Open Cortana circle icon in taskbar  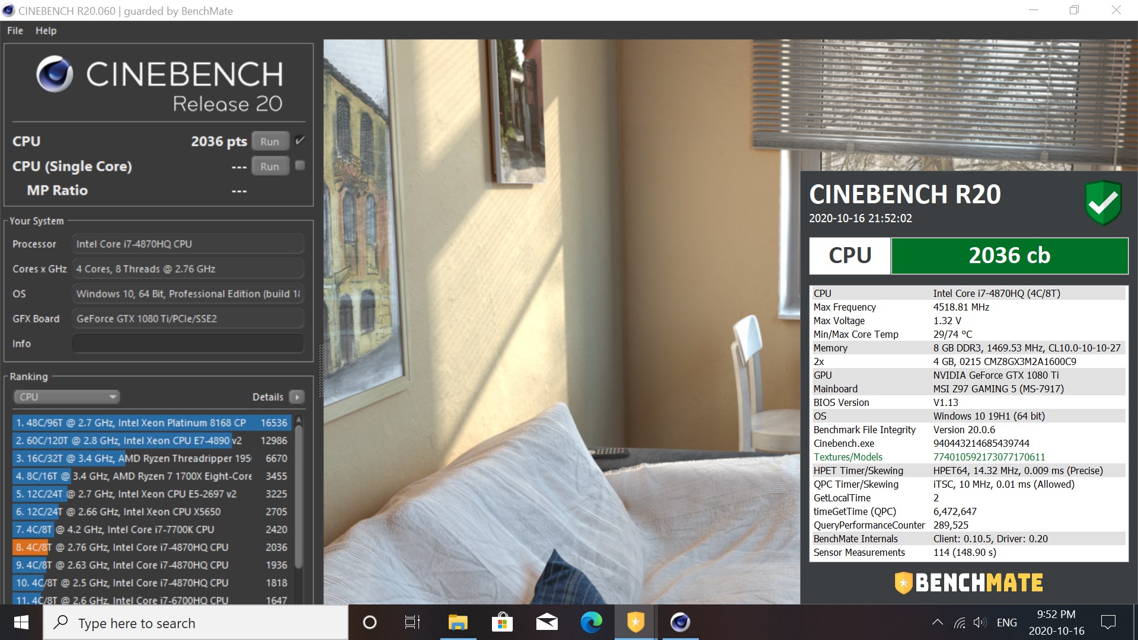(x=369, y=622)
